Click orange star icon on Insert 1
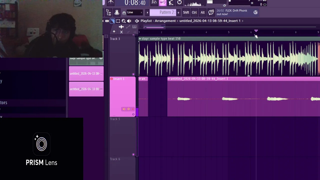This screenshot has height=180, width=320. [133, 109]
